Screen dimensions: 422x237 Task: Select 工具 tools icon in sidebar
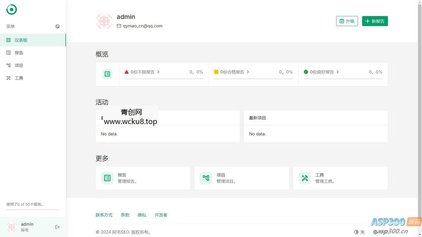click(8, 78)
